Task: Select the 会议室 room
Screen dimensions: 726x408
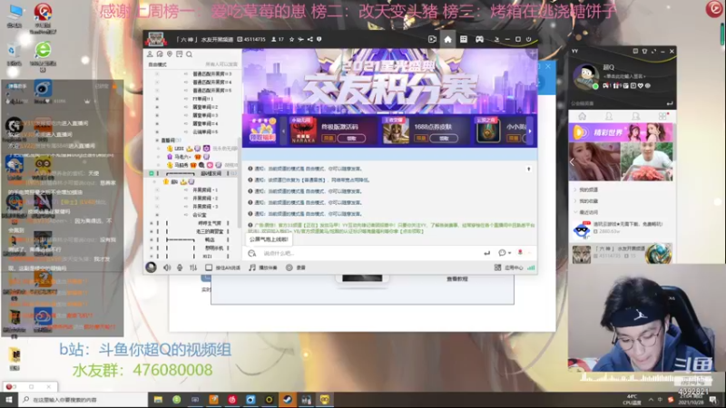Action: coord(200,215)
